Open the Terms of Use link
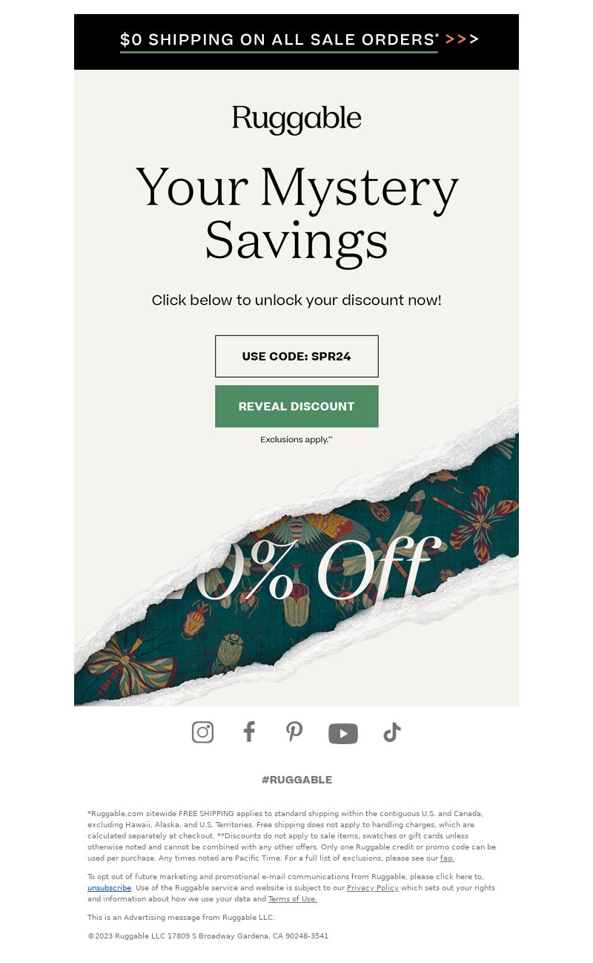 [293, 899]
